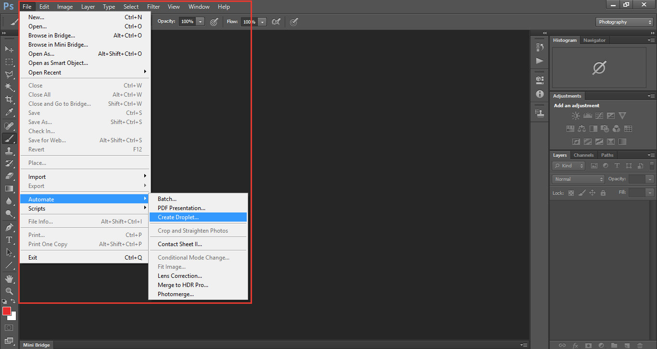657x349 pixels.
Task: Open the Kind layer filter dropdown
Action: (x=569, y=165)
